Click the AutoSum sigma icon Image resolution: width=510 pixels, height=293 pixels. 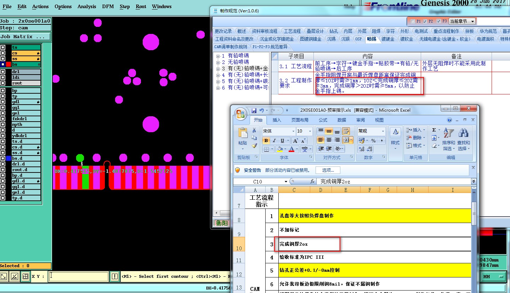pyautogui.click(x=434, y=130)
